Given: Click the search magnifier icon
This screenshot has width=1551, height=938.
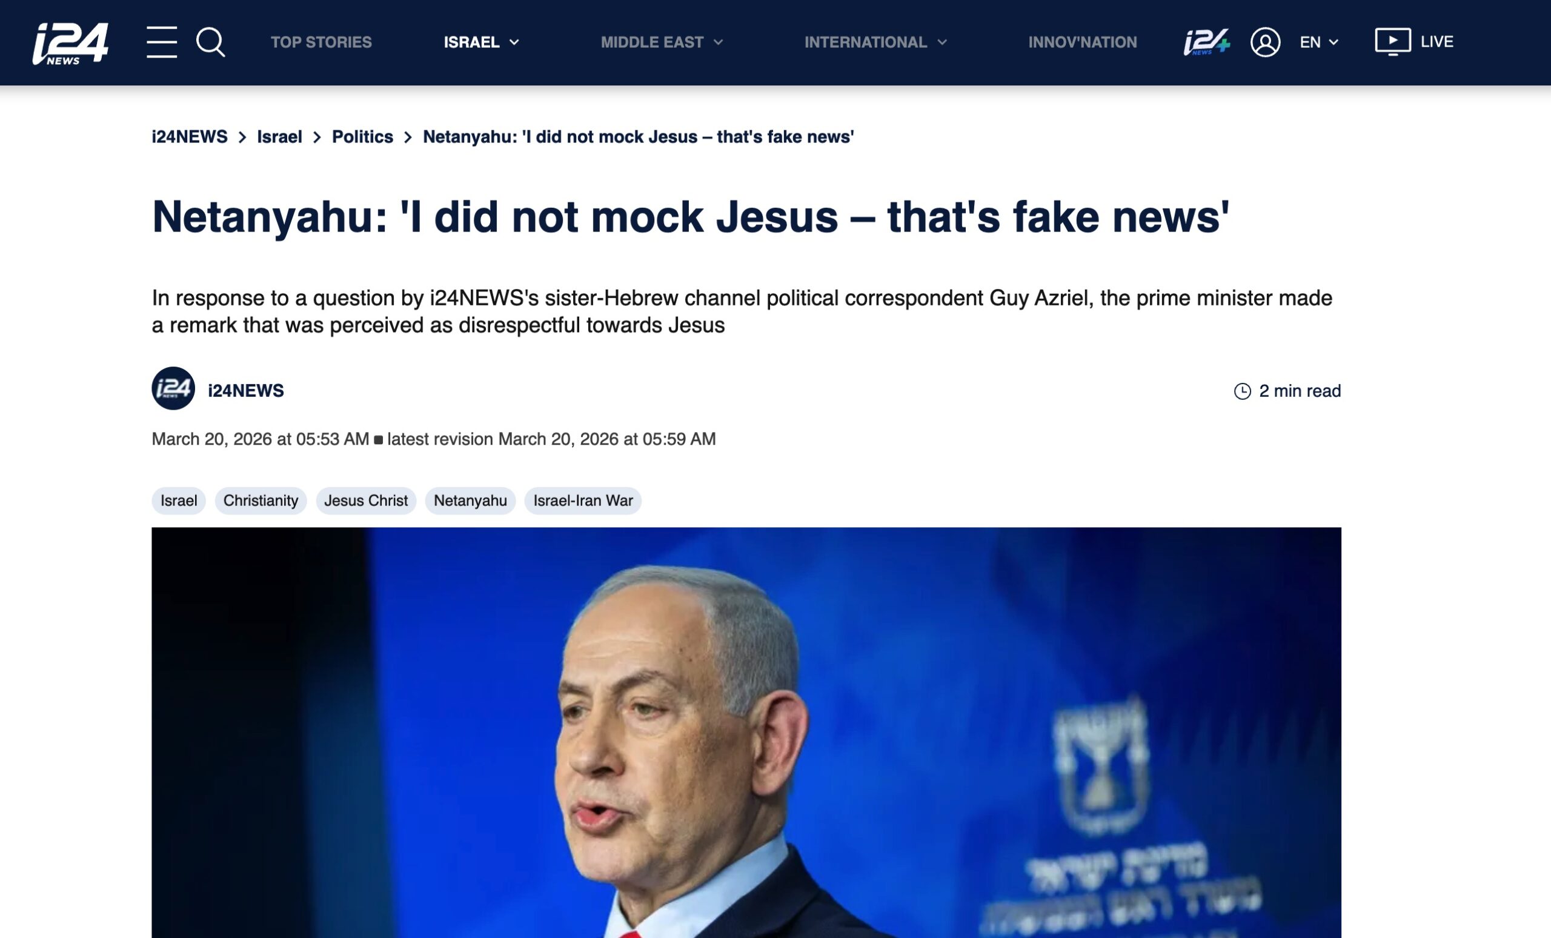Looking at the screenshot, I should coord(211,42).
